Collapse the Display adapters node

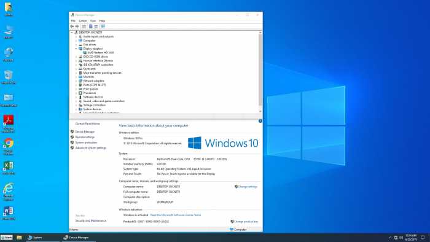pos(76,49)
